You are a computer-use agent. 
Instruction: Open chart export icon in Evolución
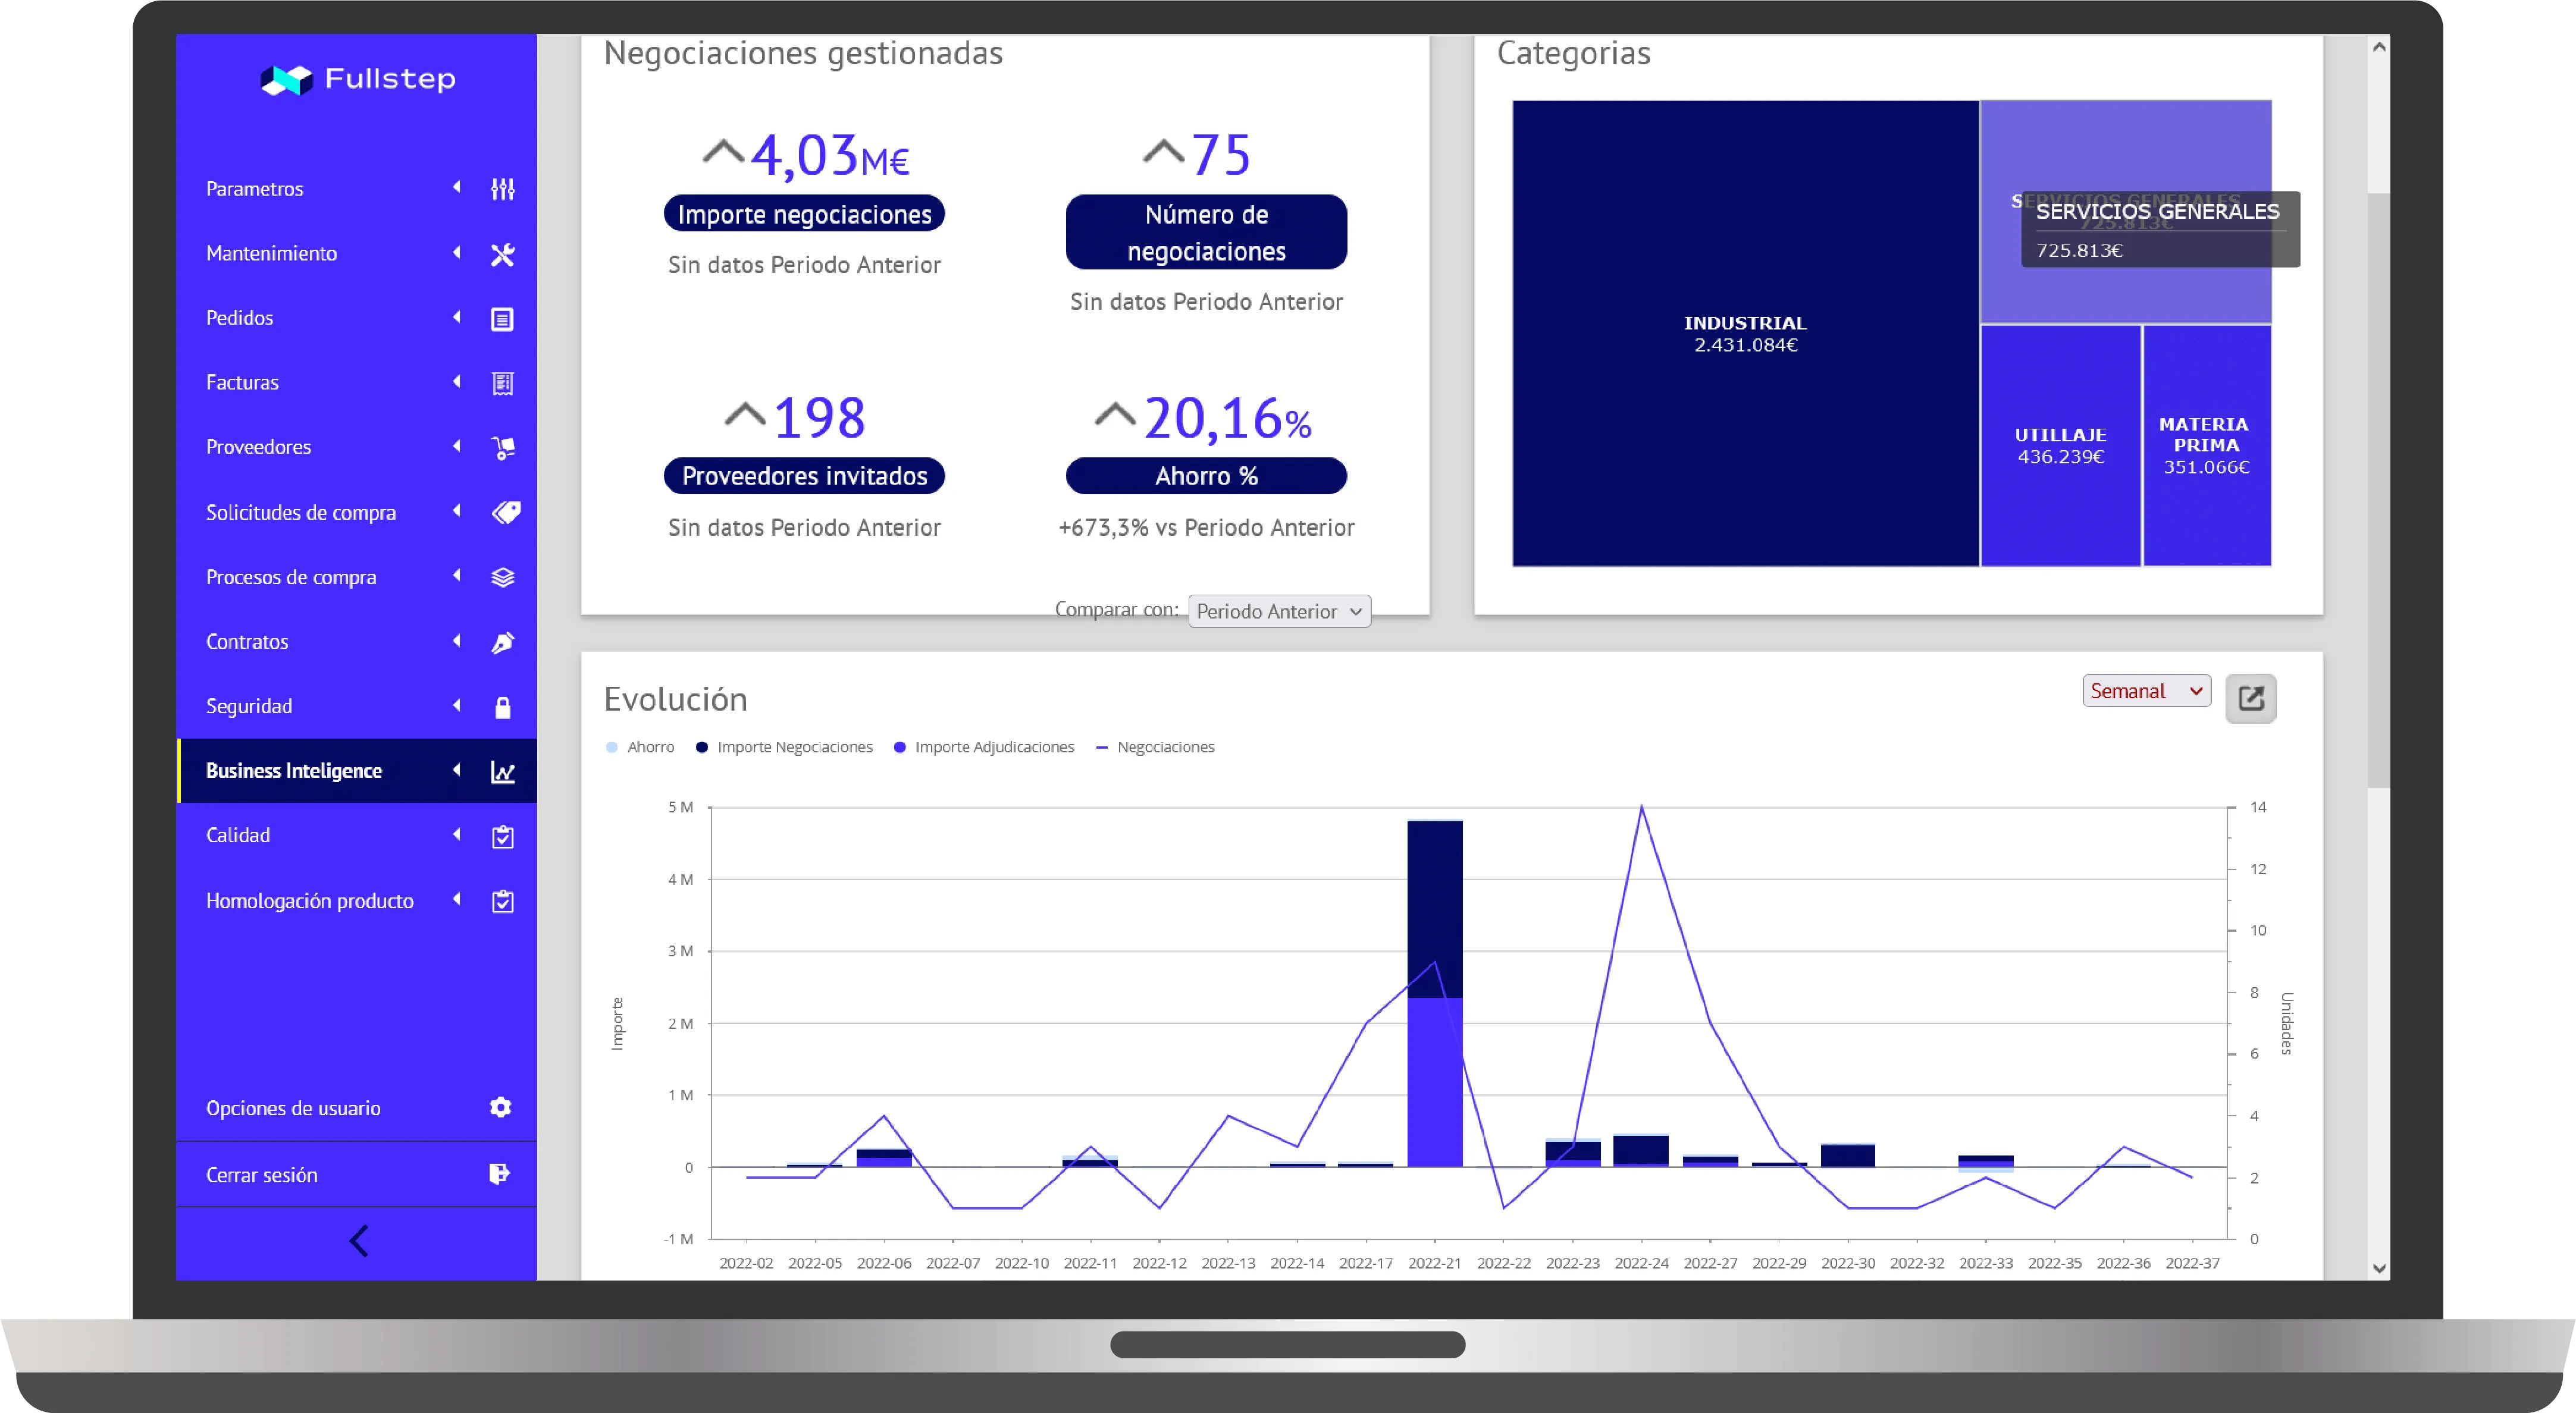pyautogui.click(x=2250, y=698)
